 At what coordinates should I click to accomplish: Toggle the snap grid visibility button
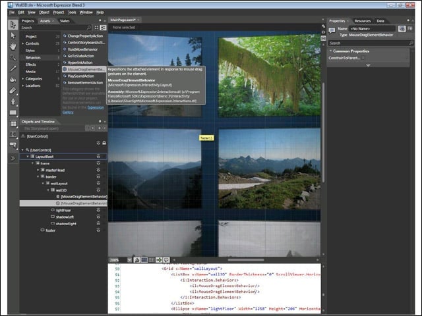point(144,260)
